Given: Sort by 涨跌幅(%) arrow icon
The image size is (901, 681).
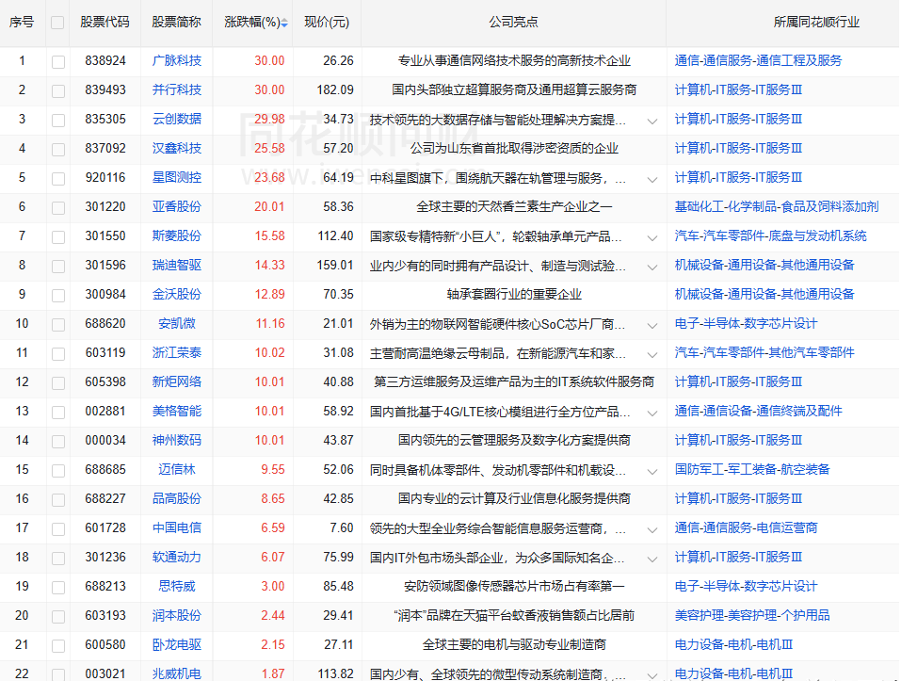Looking at the screenshot, I should (x=284, y=23).
